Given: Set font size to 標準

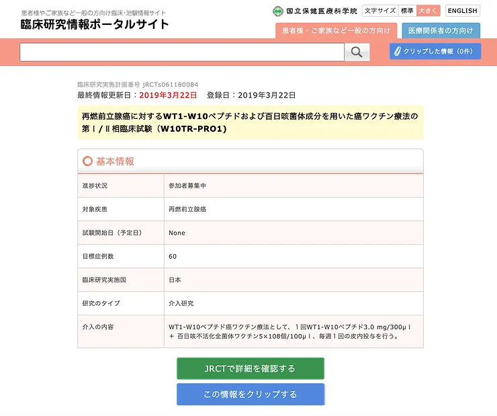Looking at the screenshot, I should point(407,11).
